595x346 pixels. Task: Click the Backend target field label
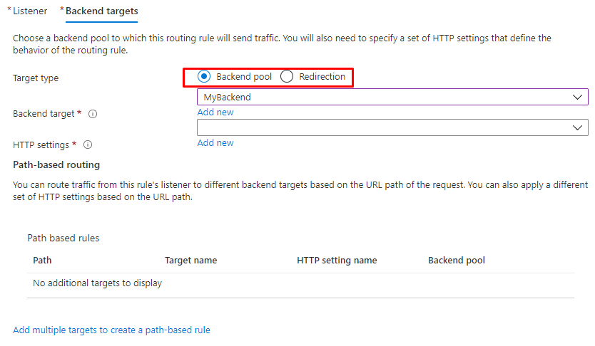point(44,114)
